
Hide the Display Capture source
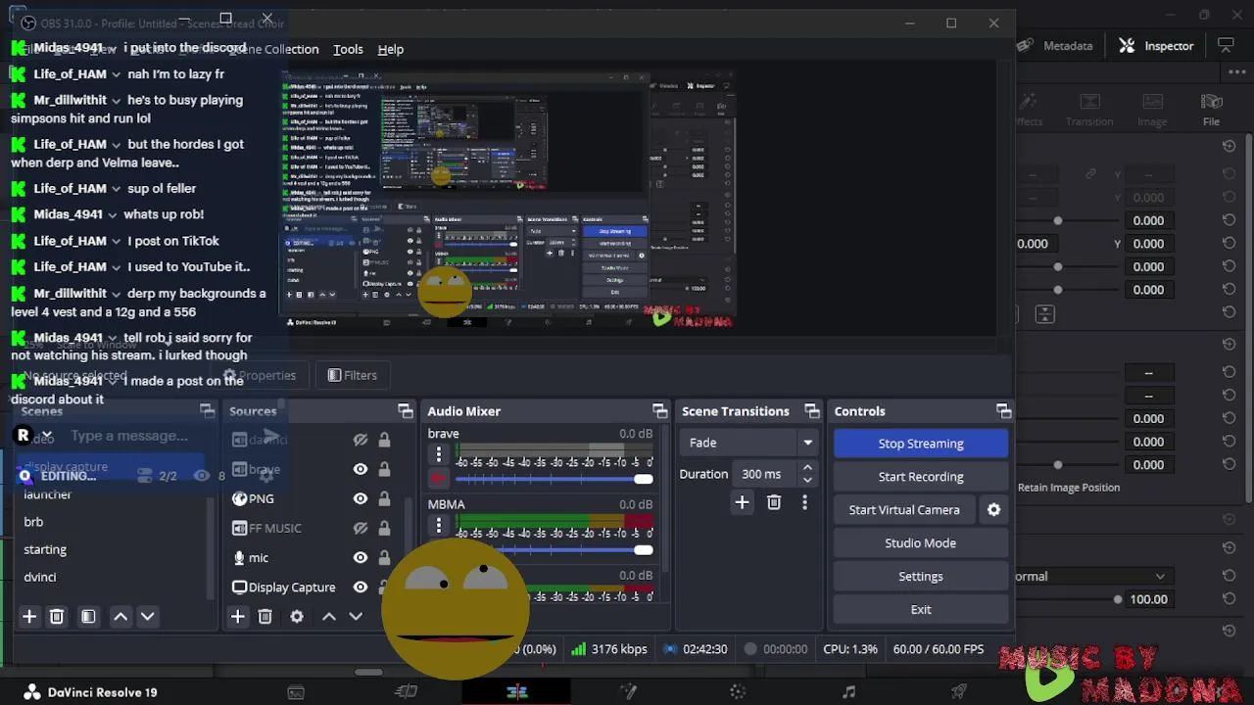tap(361, 587)
